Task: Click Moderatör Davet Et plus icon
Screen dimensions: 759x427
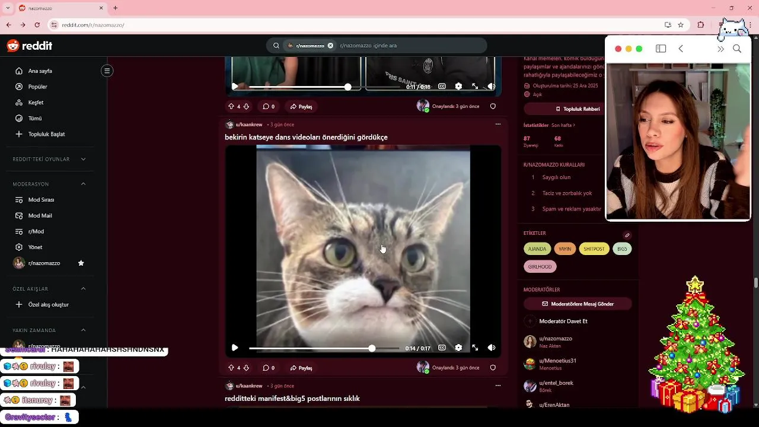Action: [x=530, y=321]
